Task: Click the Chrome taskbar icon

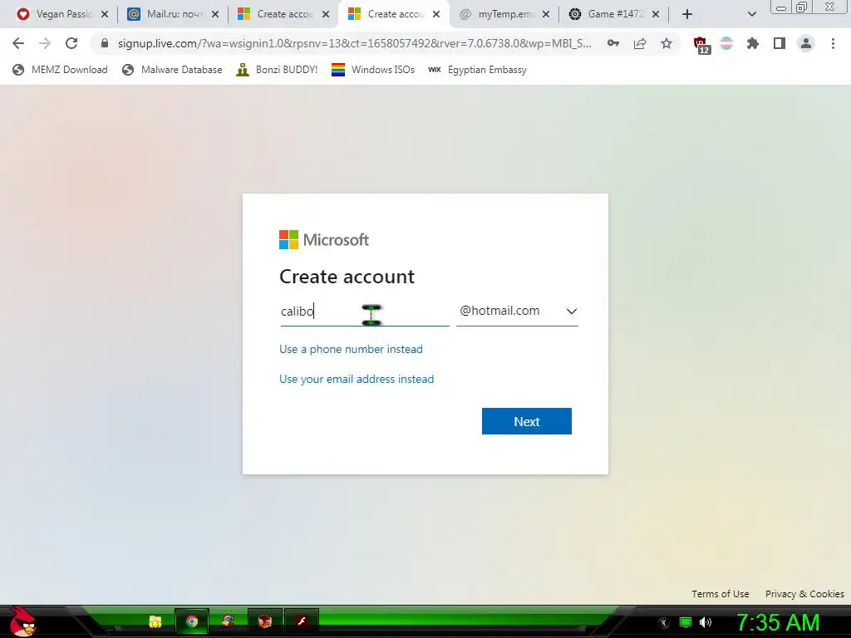Action: tap(192, 621)
